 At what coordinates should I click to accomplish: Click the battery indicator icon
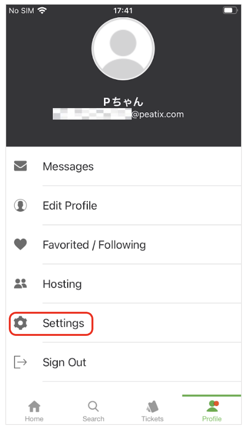pyautogui.click(x=229, y=10)
